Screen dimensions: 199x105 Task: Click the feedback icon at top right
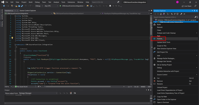[195, 6]
